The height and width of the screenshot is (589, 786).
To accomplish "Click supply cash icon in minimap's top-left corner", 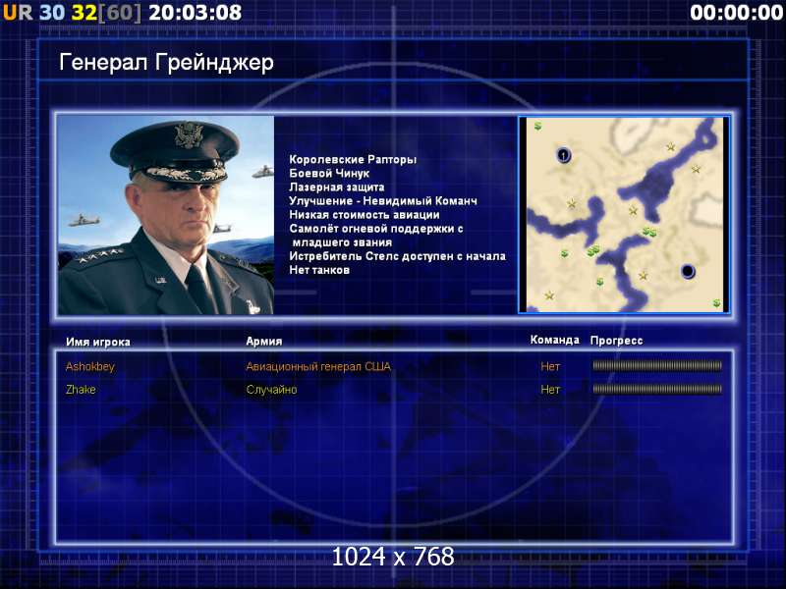I will (537, 126).
